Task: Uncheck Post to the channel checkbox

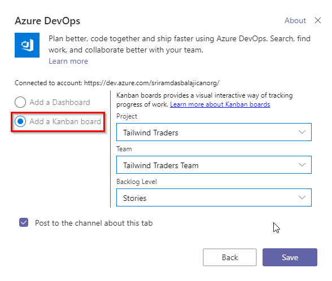Action: pos(24,222)
